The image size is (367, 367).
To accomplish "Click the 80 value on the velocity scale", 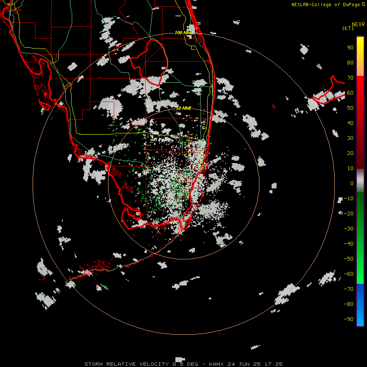I will (350, 63).
